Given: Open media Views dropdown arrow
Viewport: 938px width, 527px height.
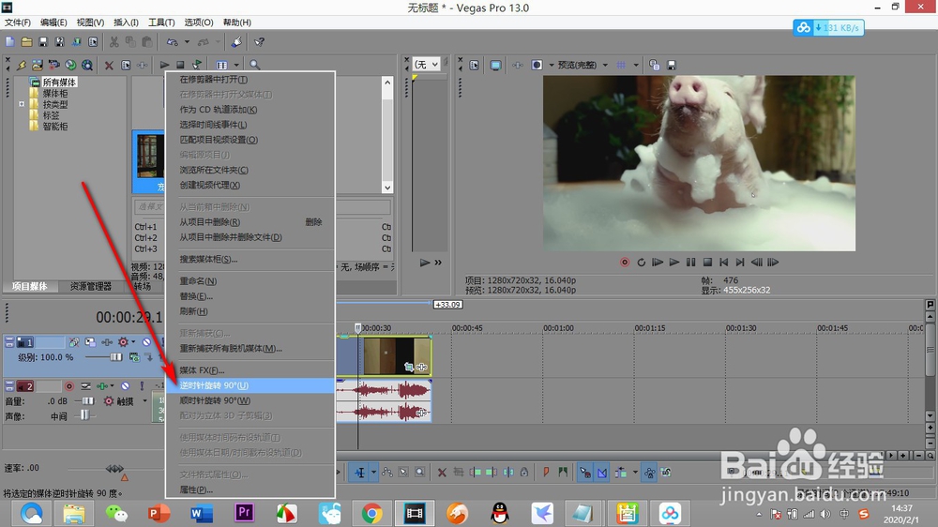Looking at the screenshot, I should [236, 65].
